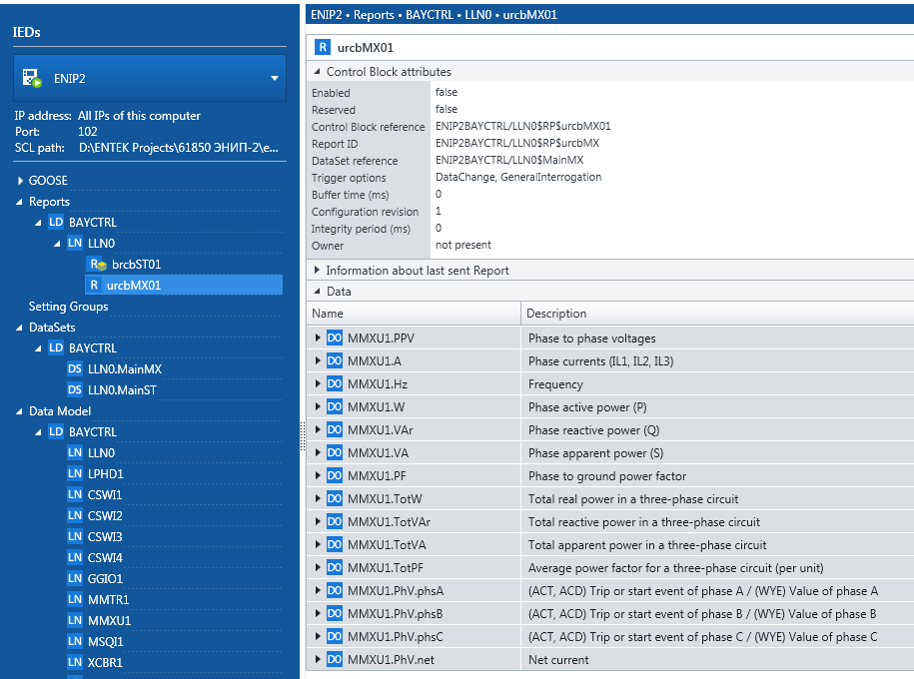914x679 pixels.
Task: Collapse the Control Block attributes section
Action: [318, 72]
